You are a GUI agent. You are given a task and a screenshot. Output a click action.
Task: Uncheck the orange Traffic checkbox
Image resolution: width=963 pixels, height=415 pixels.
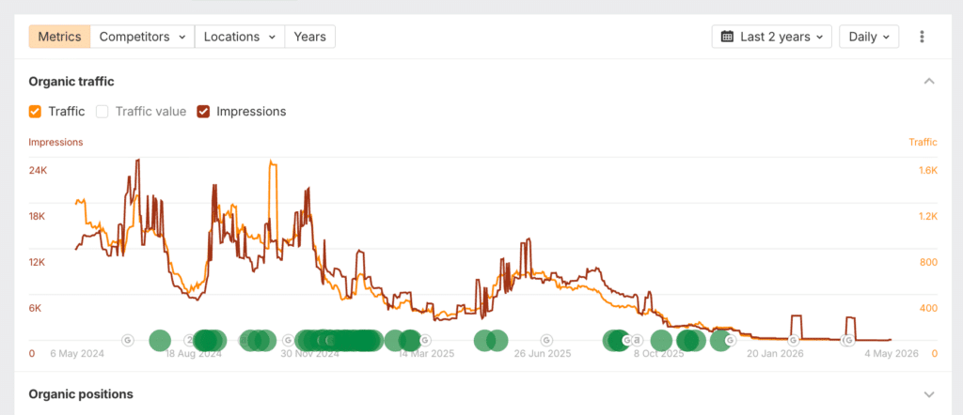[x=35, y=112]
